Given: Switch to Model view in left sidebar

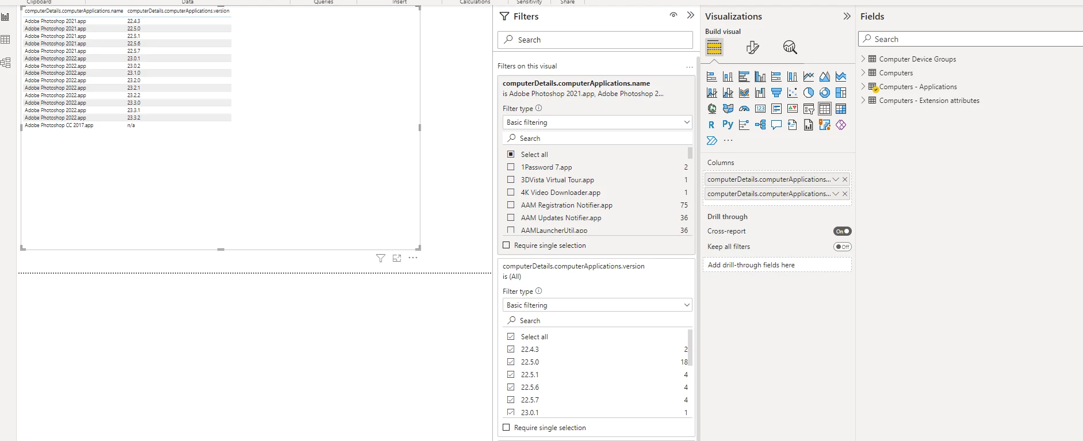Looking at the screenshot, I should pyautogui.click(x=6, y=63).
